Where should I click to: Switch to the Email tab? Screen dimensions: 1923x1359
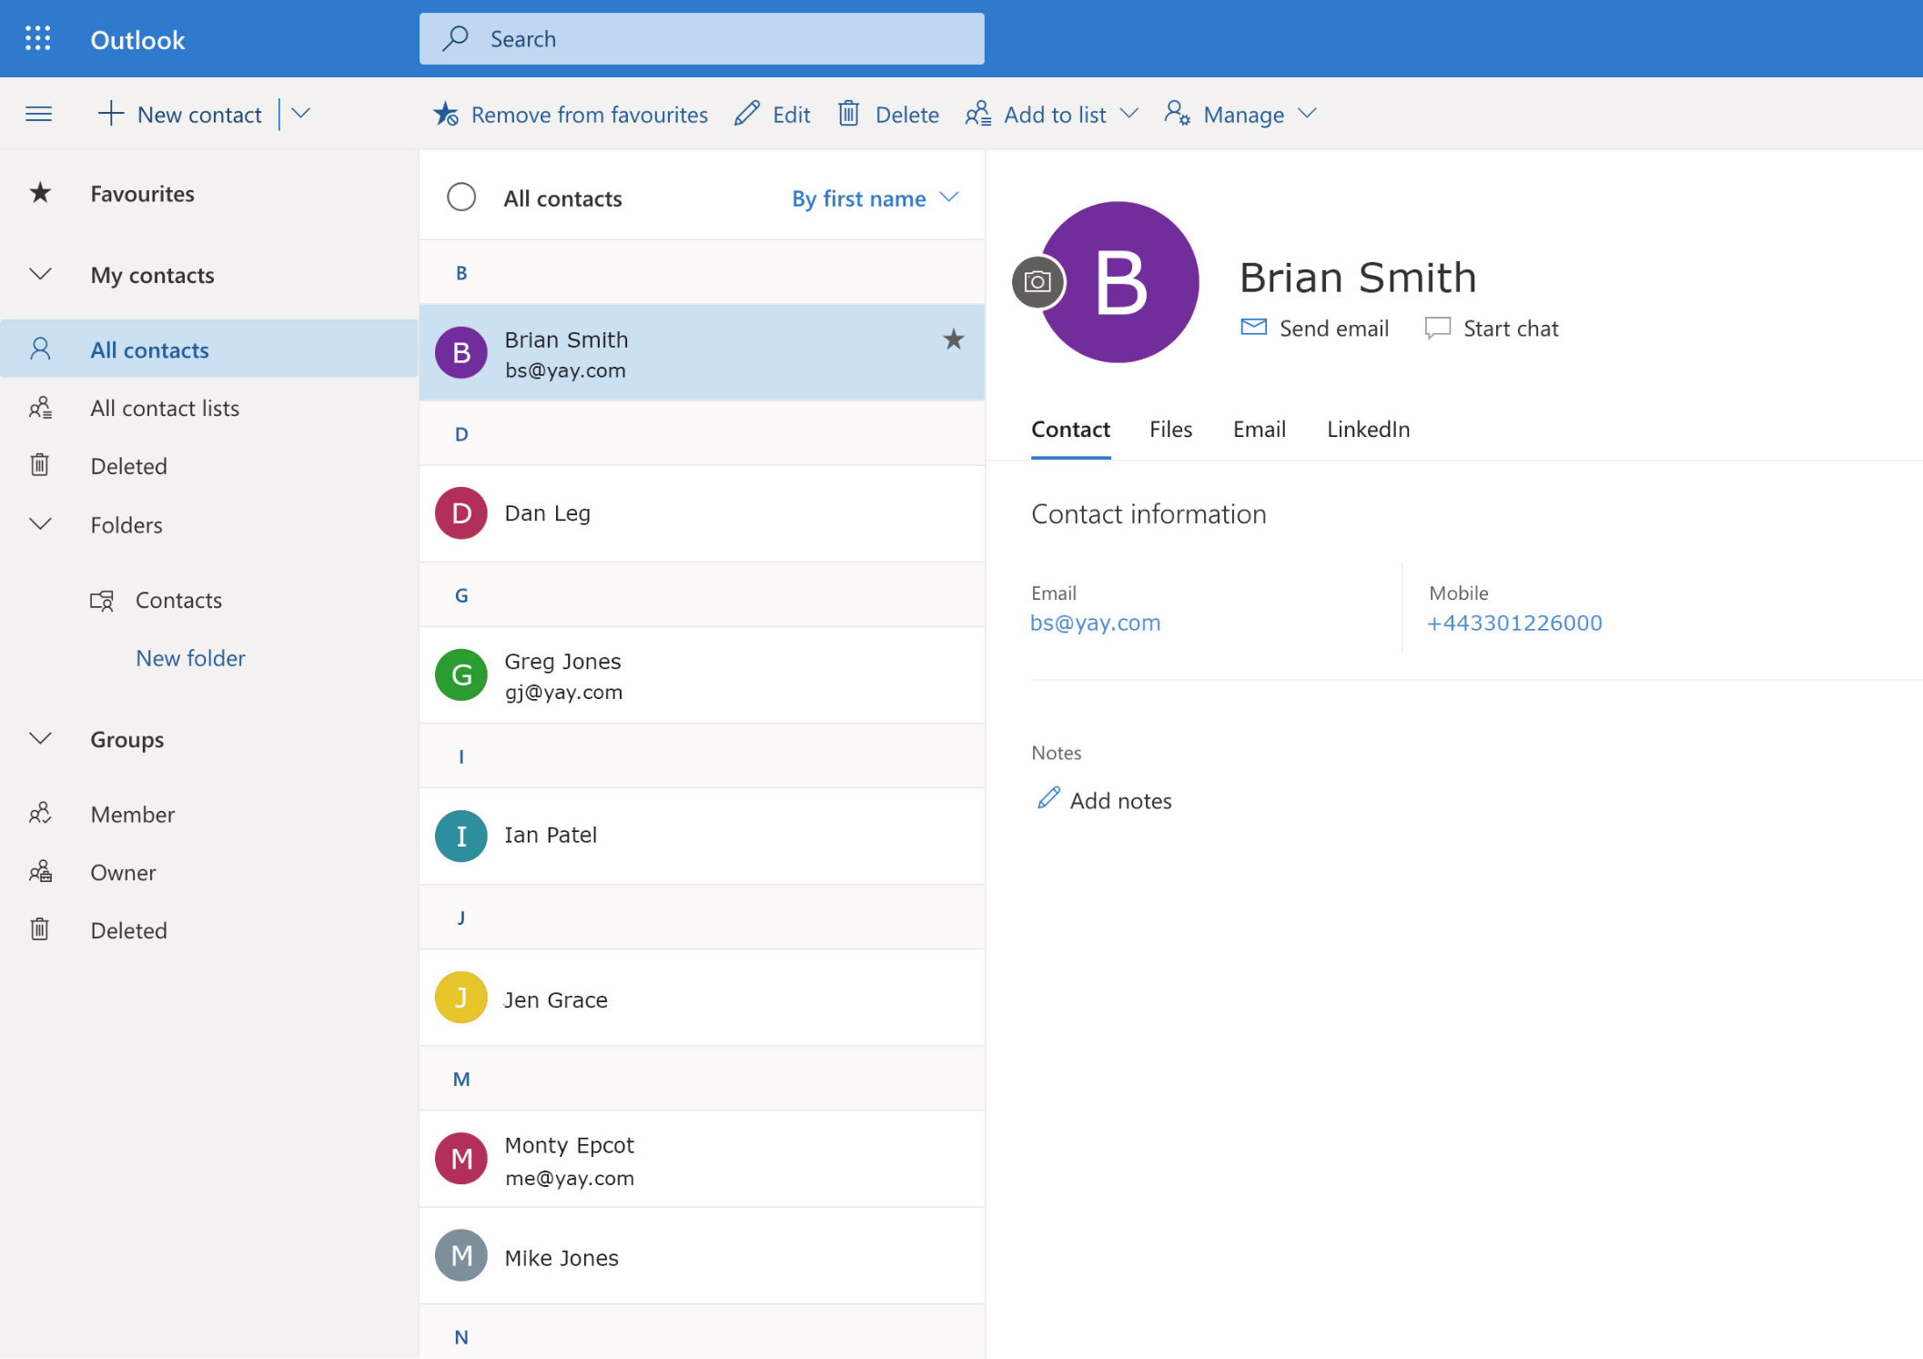[1259, 429]
